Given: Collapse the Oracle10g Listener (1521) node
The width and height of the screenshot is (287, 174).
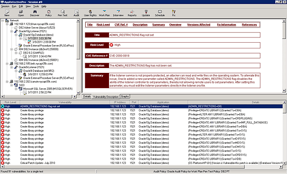Looking at the screenshot, I should pyautogui.click(x=11, y=31).
